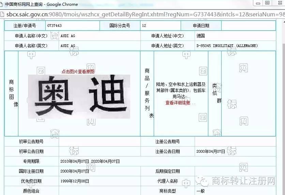Open the 查看详细信息 link

click(x=180, y=103)
